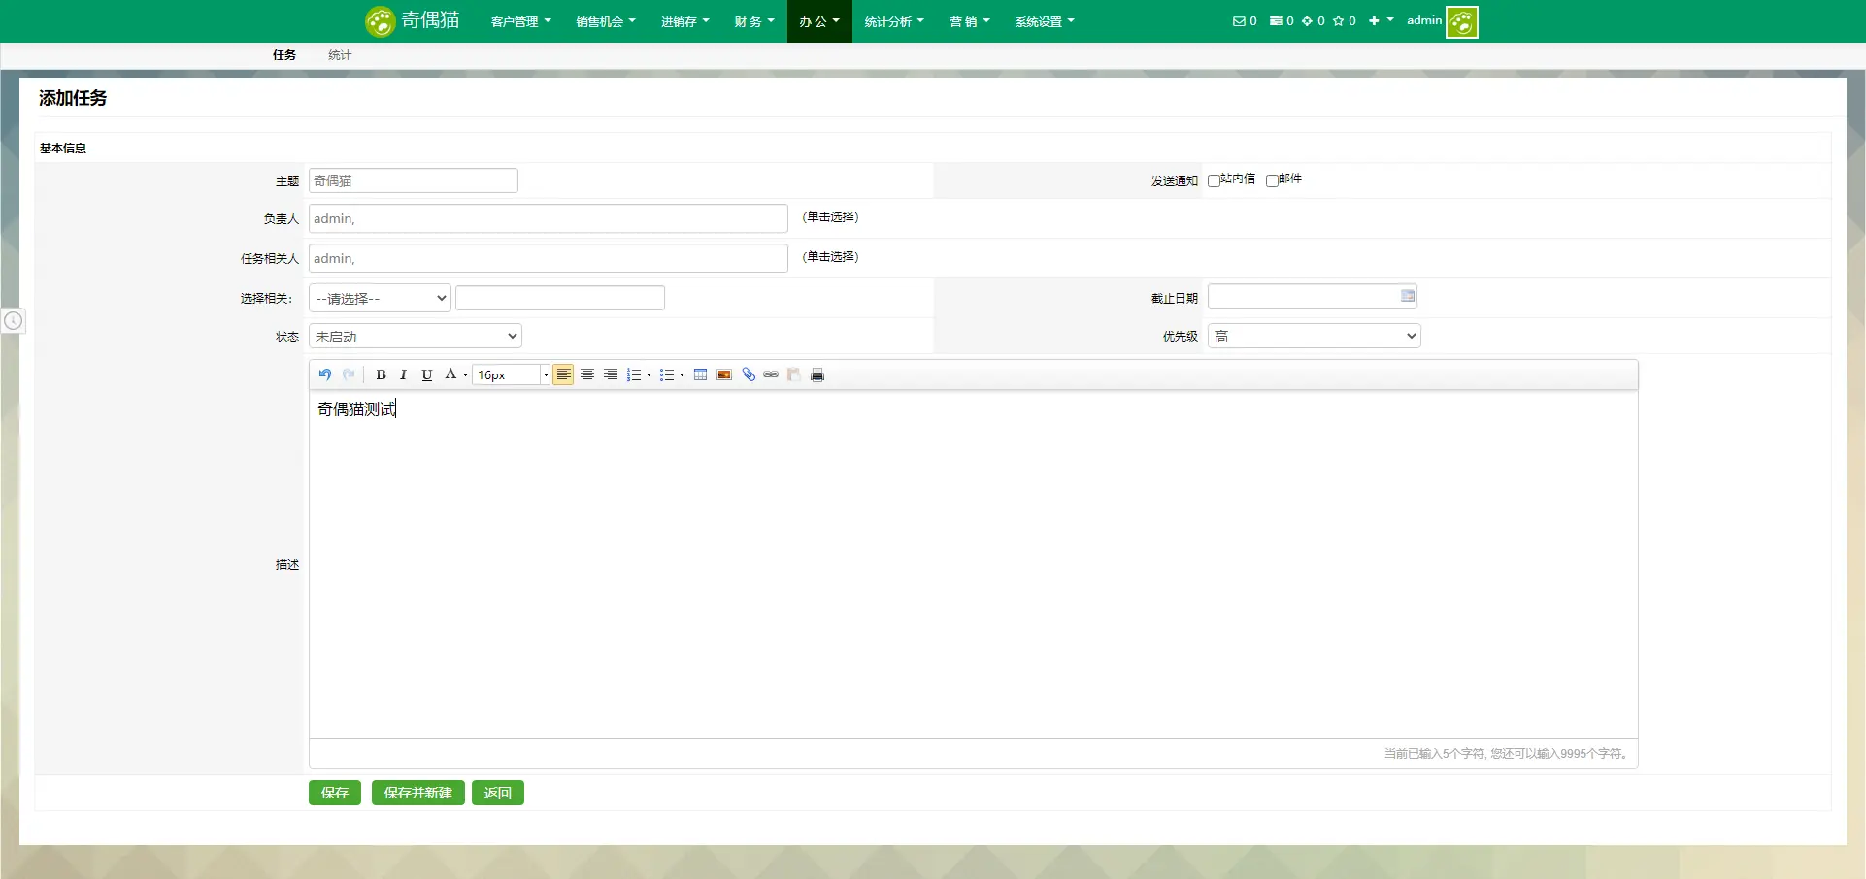Image resolution: width=1866 pixels, height=879 pixels.
Task: Toggle italic formatting
Action: [x=403, y=374]
